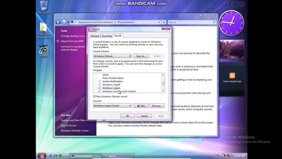Open the View headlines RSS feed icon
The width and height of the screenshot is (282, 159).
(x=232, y=76)
